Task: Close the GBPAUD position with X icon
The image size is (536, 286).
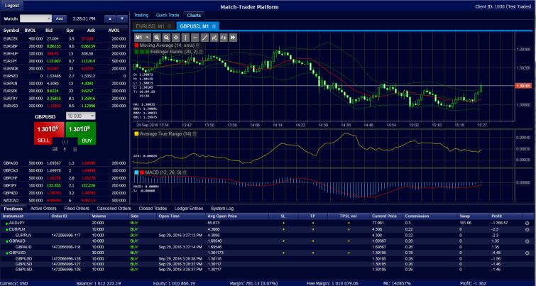Action: [527, 241]
